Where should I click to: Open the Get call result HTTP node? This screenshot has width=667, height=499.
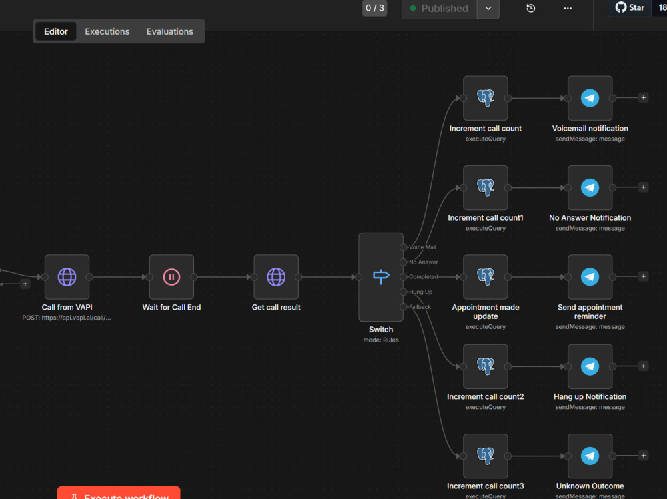click(x=276, y=277)
